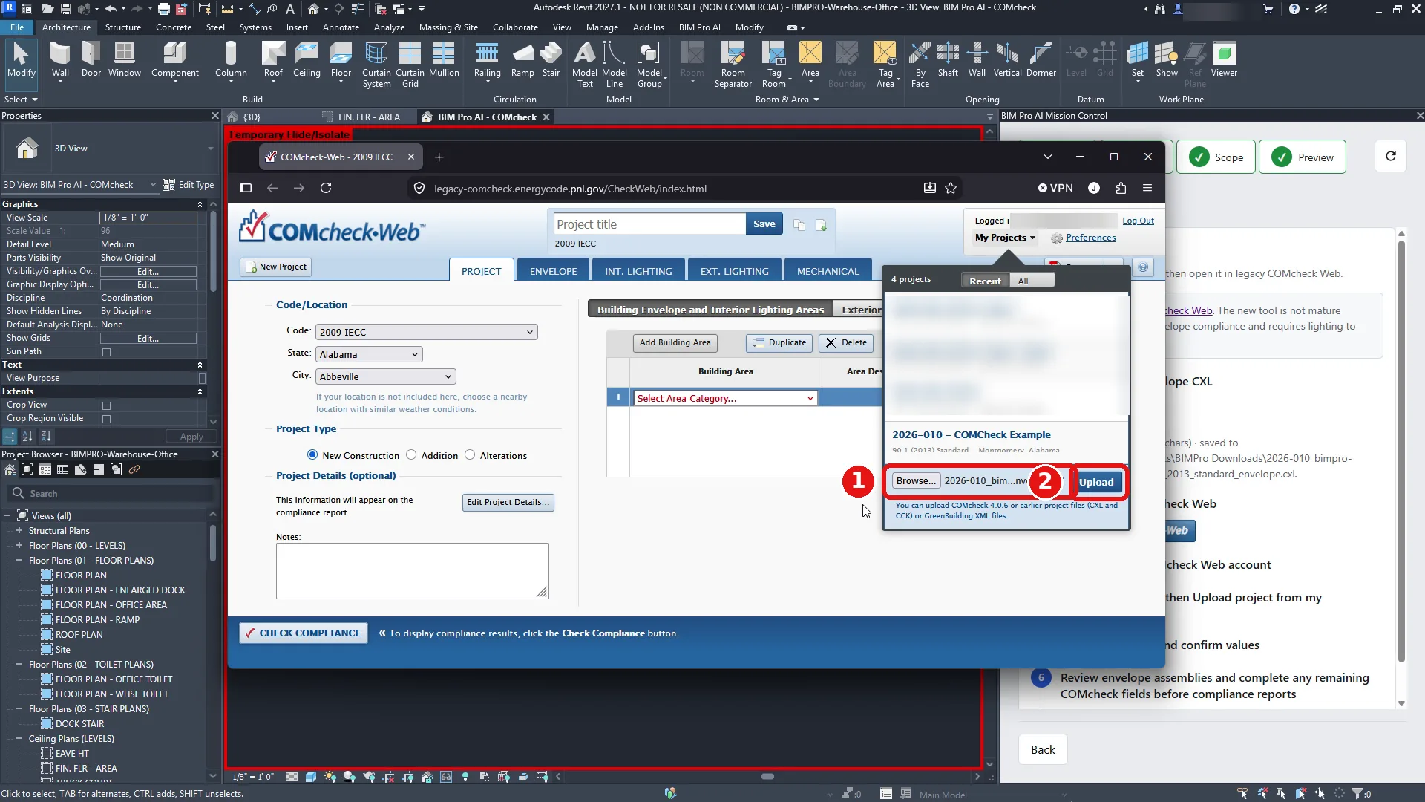Choose New Construction project type
Screen dimensions: 1425x802
312,455
